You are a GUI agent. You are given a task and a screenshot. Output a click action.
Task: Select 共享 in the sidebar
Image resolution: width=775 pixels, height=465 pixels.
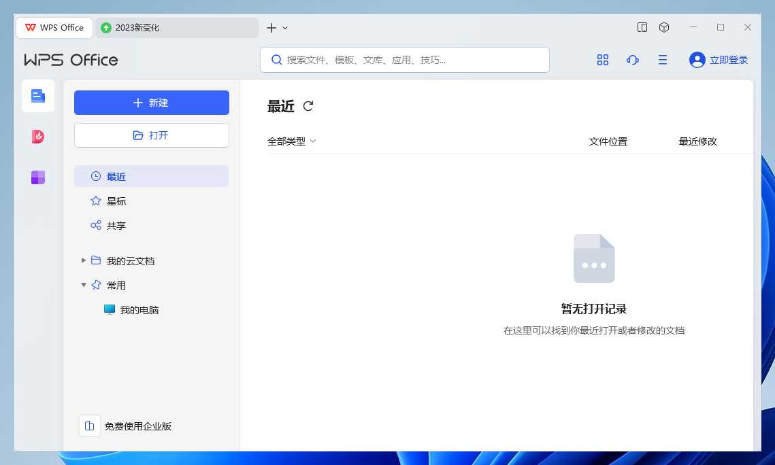[151, 226]
